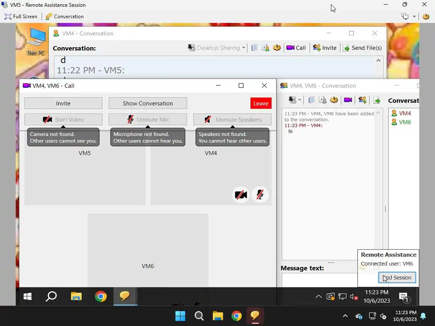The height and width of the screenshot is (326, 435).
Task: Expand remote system tray hidden icons chevron
Action: click(x=319, y=297)
